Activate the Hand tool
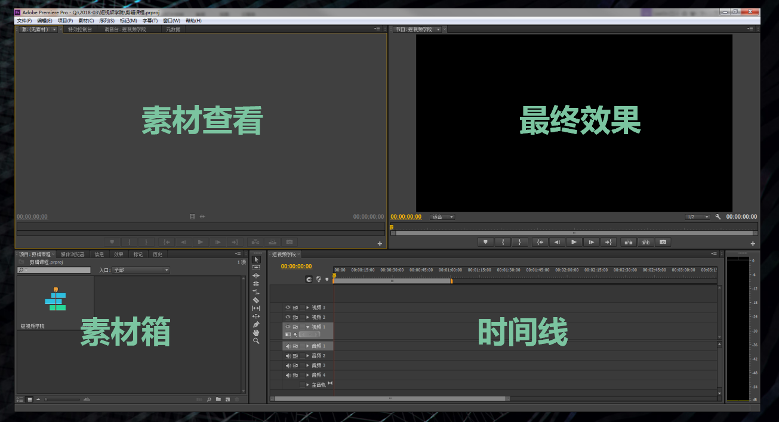The height and width of the screenshot is (422, 779). [x=256, y=333]
